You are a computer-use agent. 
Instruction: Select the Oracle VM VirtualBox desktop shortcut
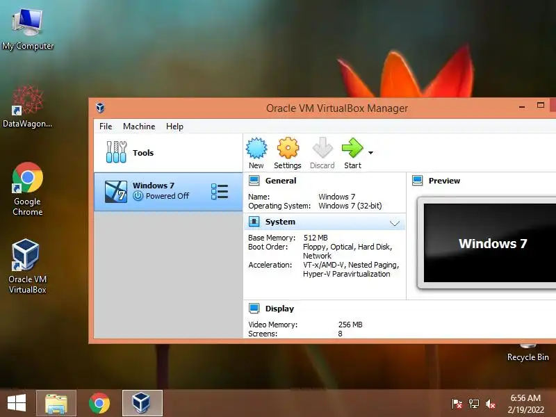(x=27, y=266)
